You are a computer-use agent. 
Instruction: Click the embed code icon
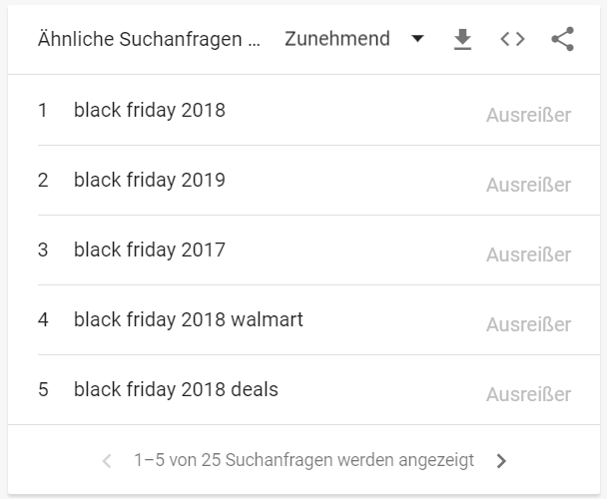[x=512, y=39]
